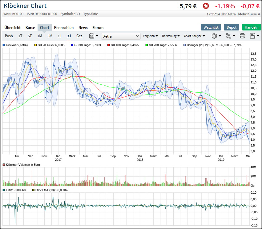
Task: Enable Push live updates
Action: (9, 36)
